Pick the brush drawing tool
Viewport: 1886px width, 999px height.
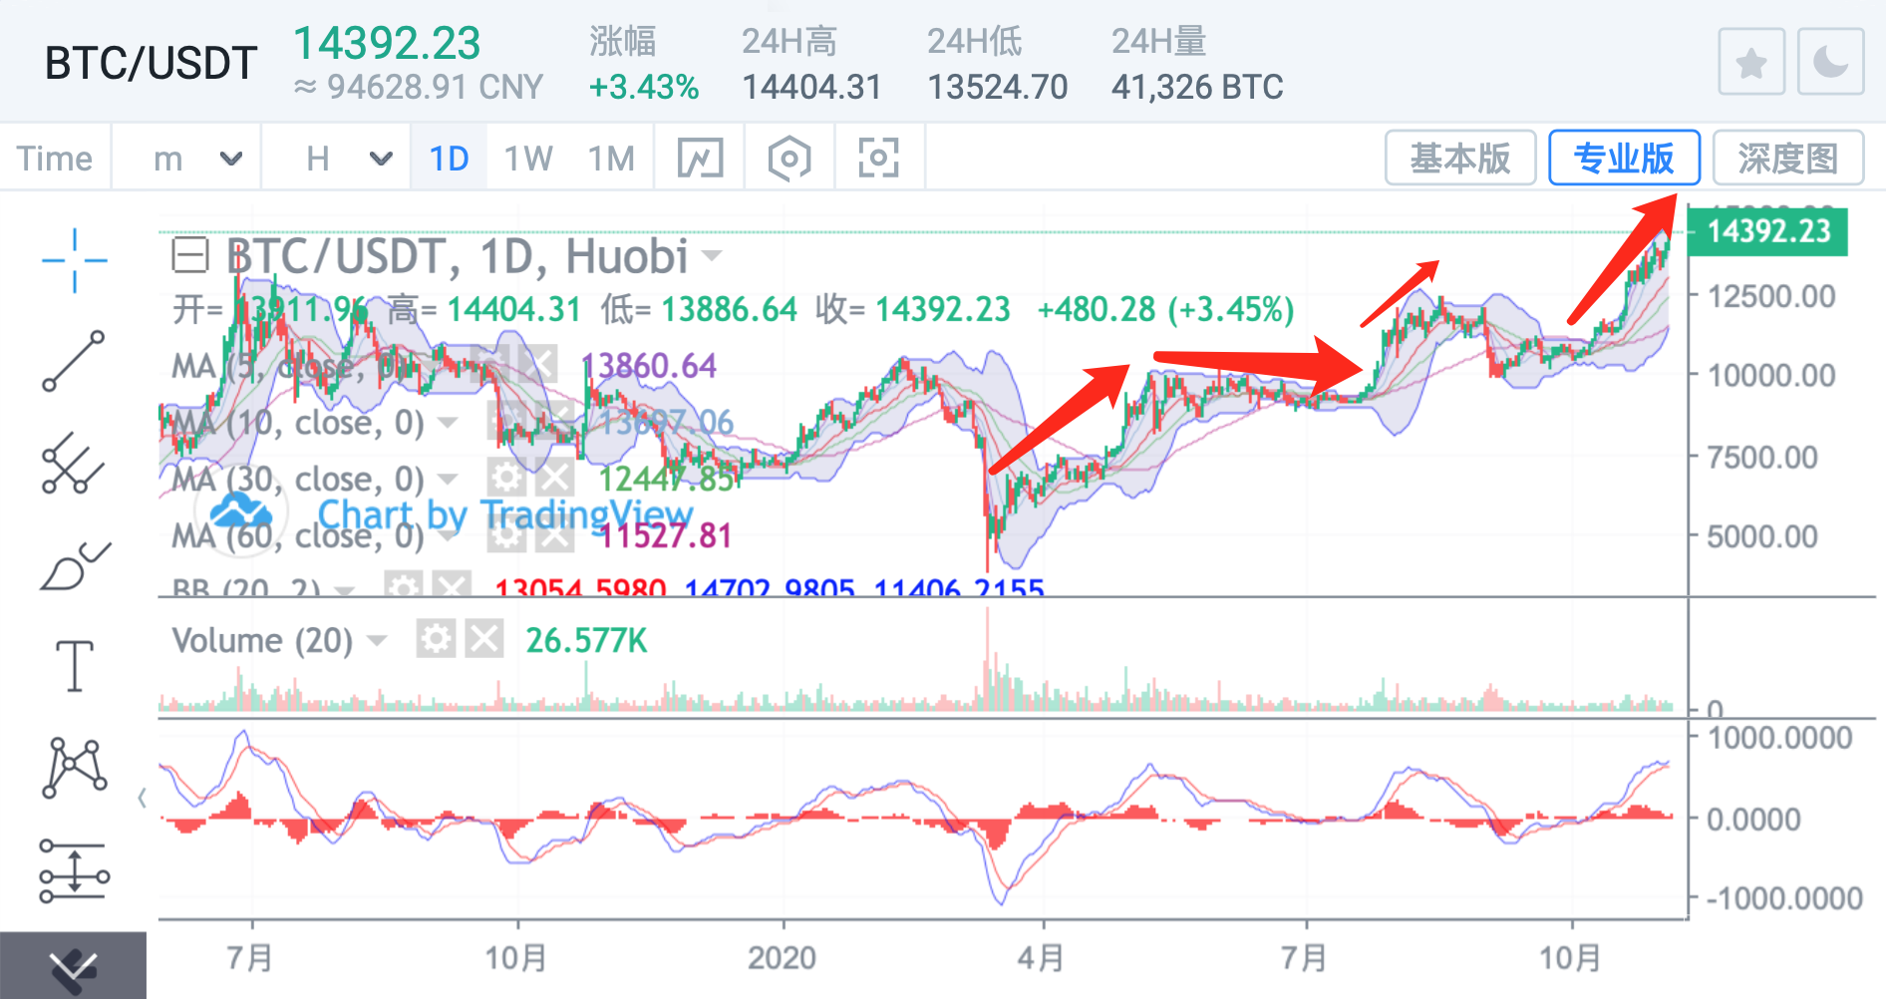[75, 566]
